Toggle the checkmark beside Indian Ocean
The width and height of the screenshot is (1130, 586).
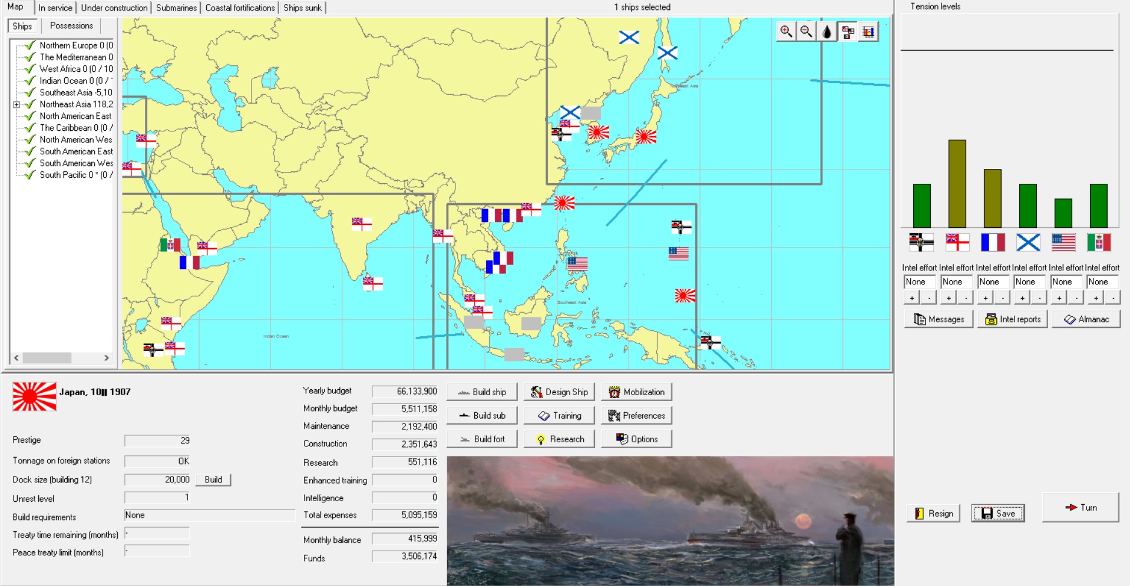coord(30,81)
